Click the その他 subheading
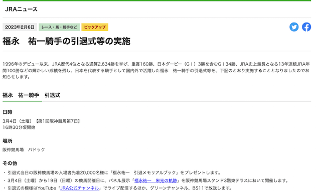The width and height of the screenshot is (321, 193). 10,163
